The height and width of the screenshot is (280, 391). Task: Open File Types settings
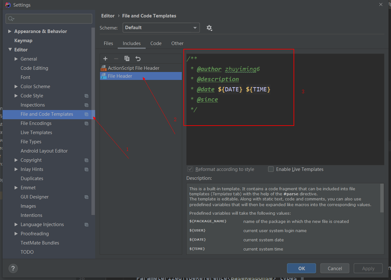31,142
